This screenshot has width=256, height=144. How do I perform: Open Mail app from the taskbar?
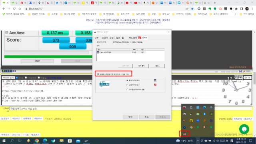point(78,140)
